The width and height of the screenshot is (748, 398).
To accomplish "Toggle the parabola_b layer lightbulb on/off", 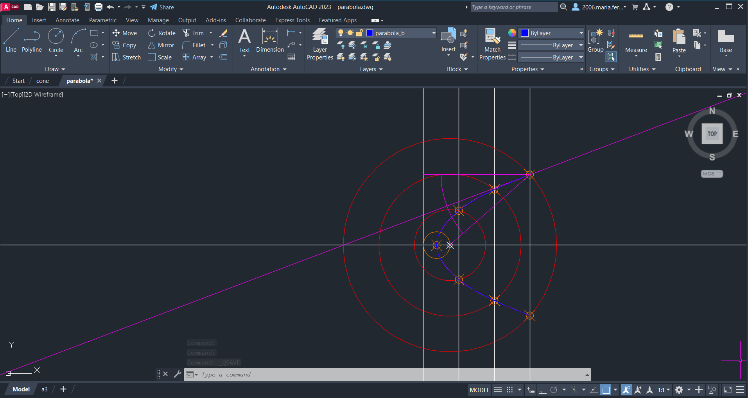I will click(341, 33).
